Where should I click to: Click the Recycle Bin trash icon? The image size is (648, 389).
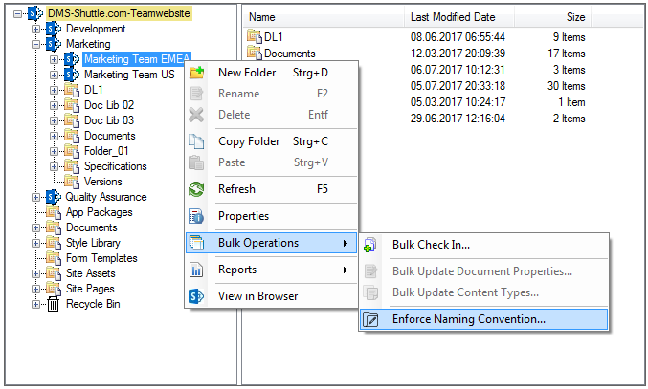tap(54, 304)
